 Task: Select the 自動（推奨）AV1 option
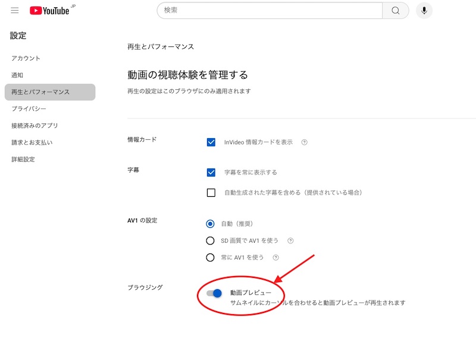(209, 224)
